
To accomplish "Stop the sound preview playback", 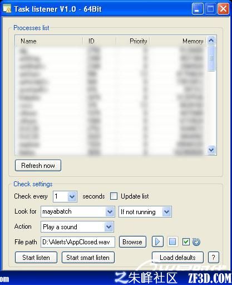I will coord(172,241).
